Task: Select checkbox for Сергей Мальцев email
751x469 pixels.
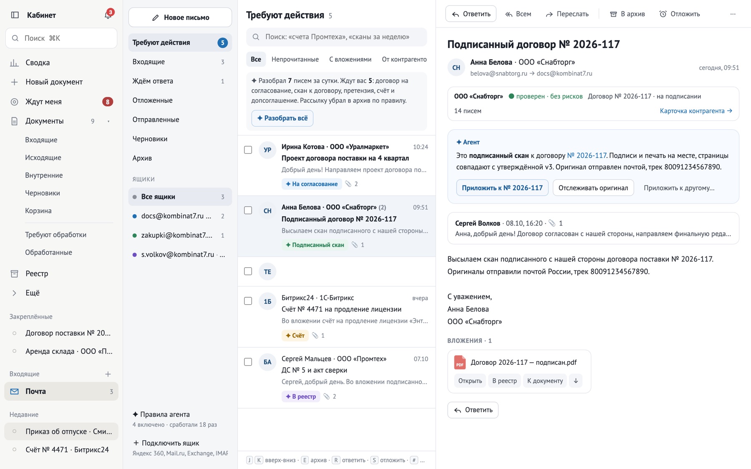Action: (248, 362)
